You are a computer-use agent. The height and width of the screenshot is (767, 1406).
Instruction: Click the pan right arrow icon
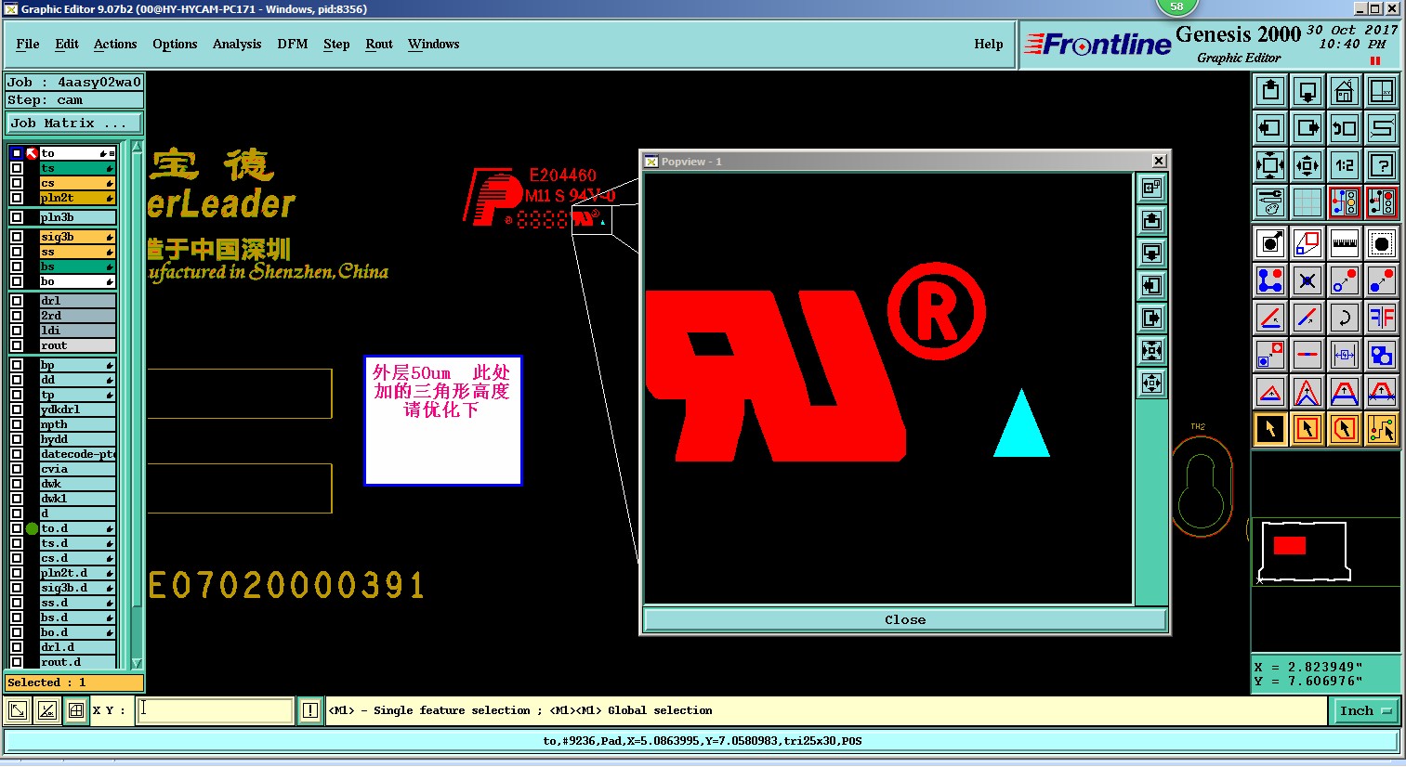point(1307,128)
